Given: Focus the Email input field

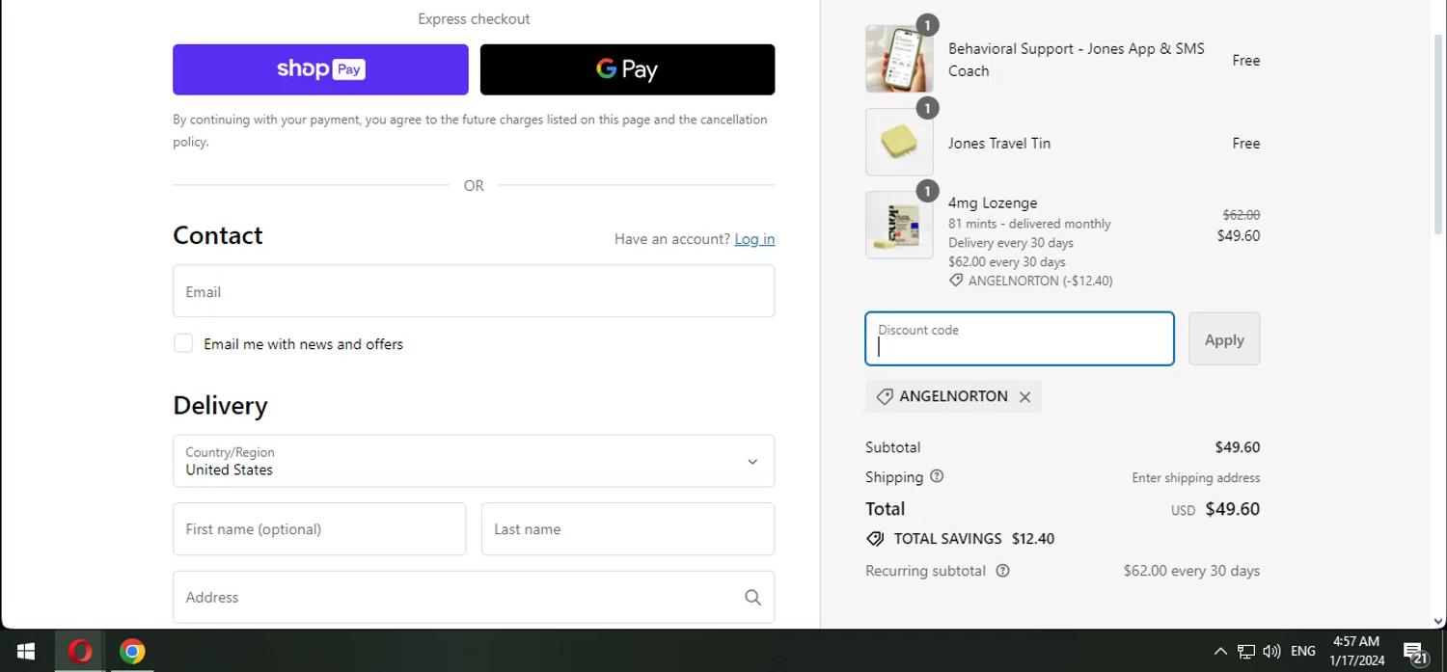Looking at the screenshot, I should [473, 291].
